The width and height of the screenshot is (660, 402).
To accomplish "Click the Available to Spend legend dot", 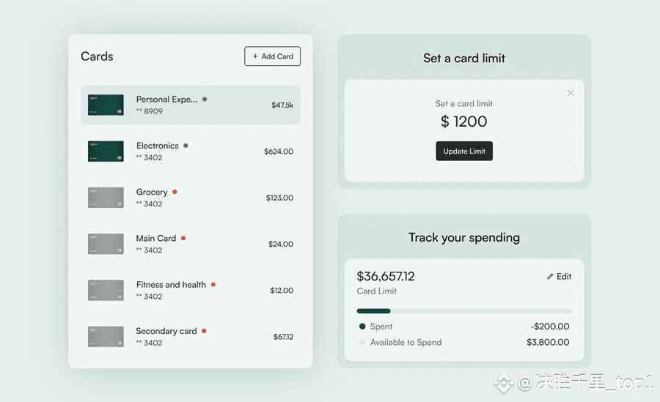I will click(362, 342).
